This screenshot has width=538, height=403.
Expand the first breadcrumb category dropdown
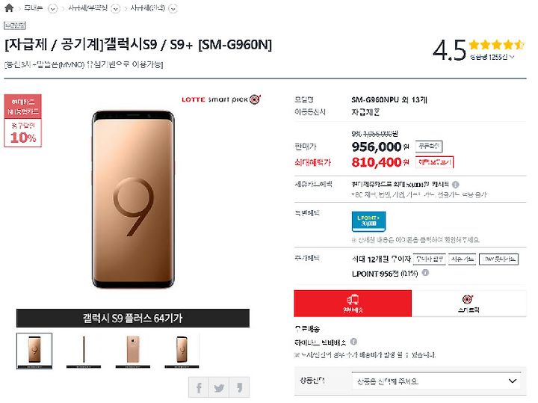click(x=52, y=8)
